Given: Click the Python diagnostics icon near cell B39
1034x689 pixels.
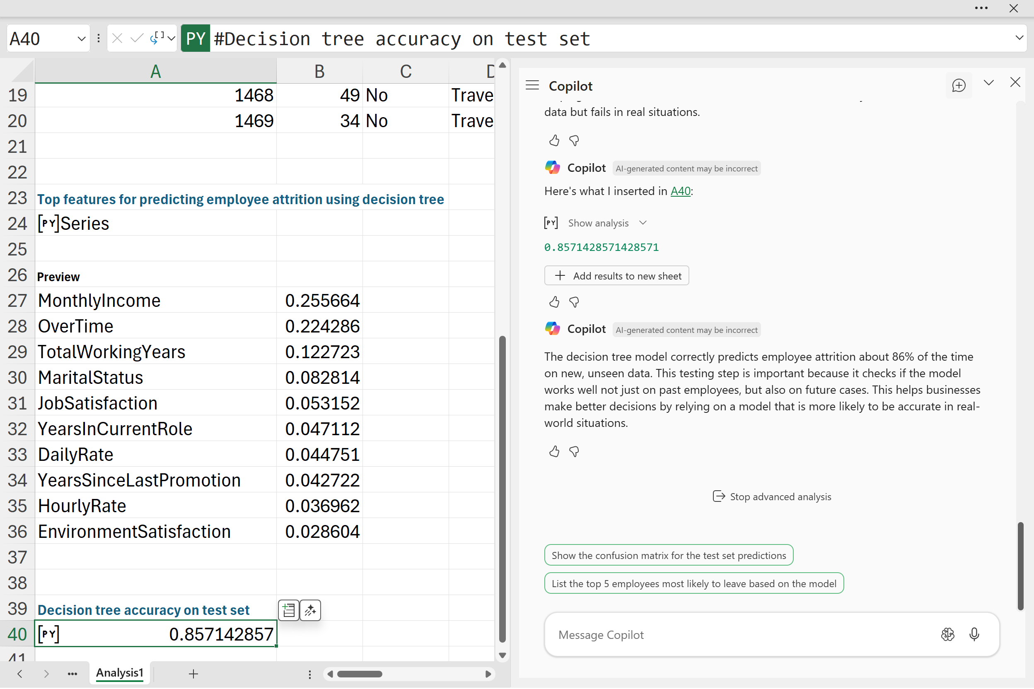Looking at the screenshot, I should (289, 610).
